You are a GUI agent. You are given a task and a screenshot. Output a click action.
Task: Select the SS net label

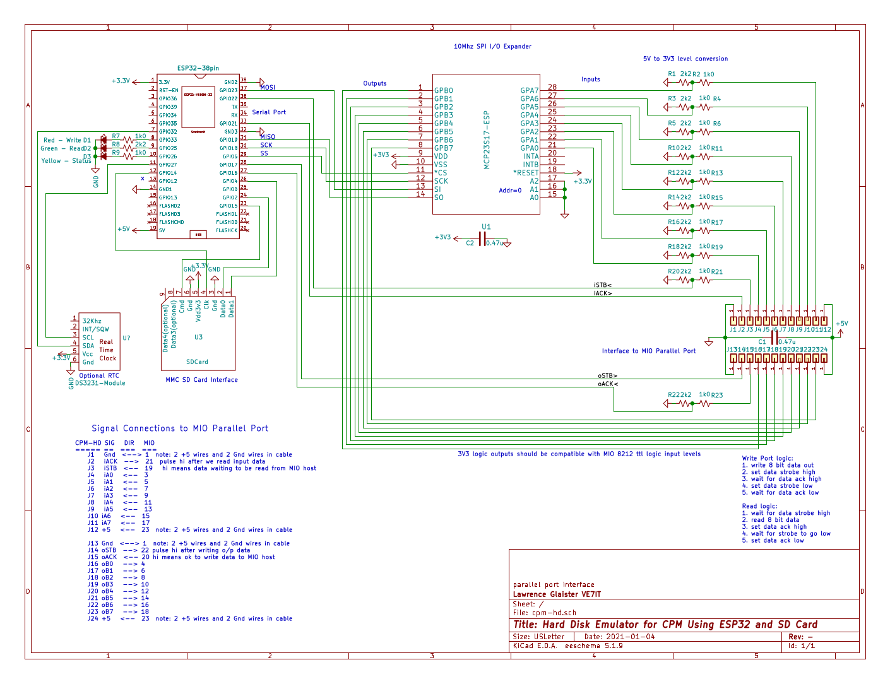(264, 153)
